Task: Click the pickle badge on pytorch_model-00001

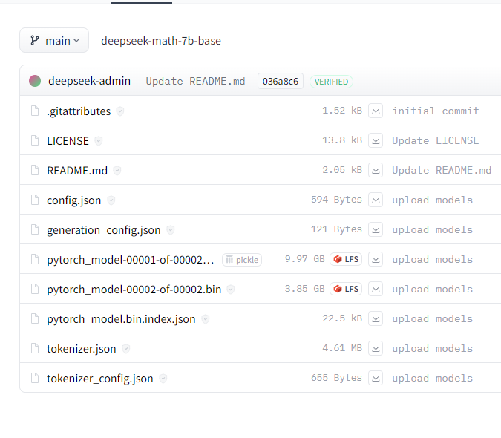Action: (x=242, y=259)
